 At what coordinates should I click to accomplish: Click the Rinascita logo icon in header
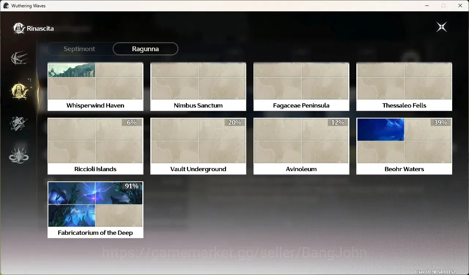19,28
